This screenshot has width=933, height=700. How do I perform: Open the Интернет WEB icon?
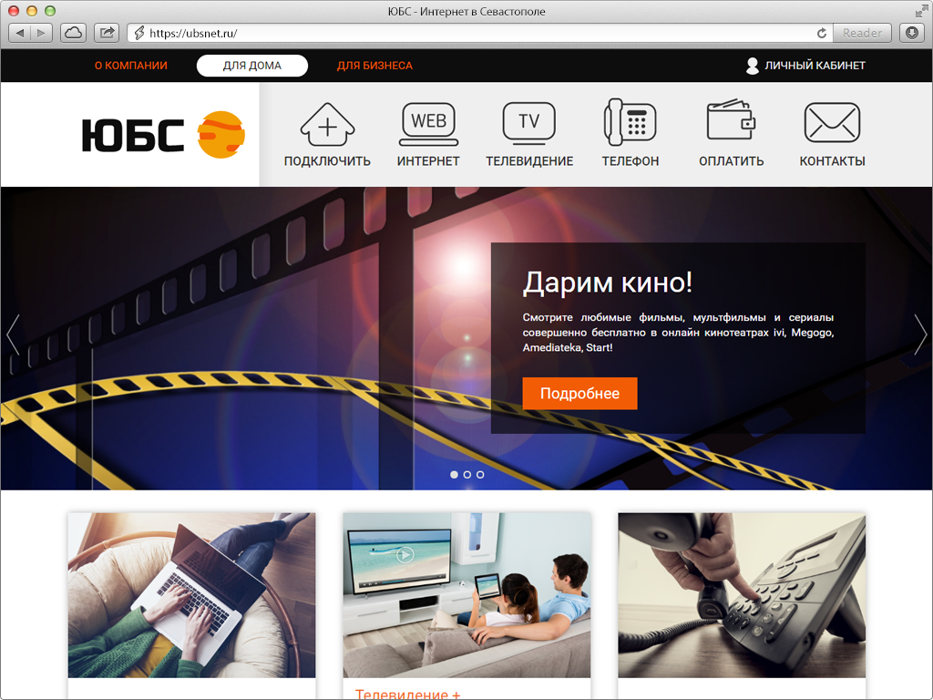[428, 123]
